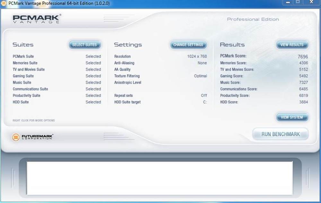The width and height of the screenshot is (321, 203).
Task: Select the Communications Suite row
Action: [x=57, y=89]
